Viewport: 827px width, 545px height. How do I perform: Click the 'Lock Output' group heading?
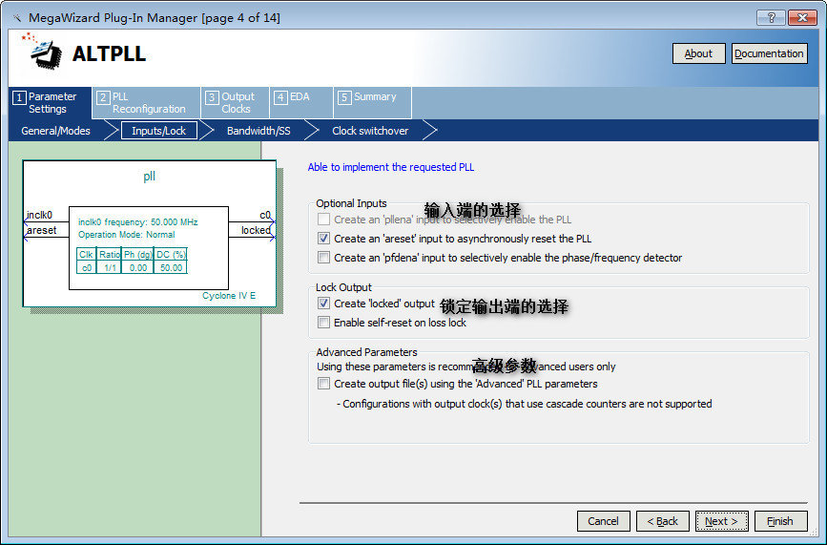[x=343, y=287]
